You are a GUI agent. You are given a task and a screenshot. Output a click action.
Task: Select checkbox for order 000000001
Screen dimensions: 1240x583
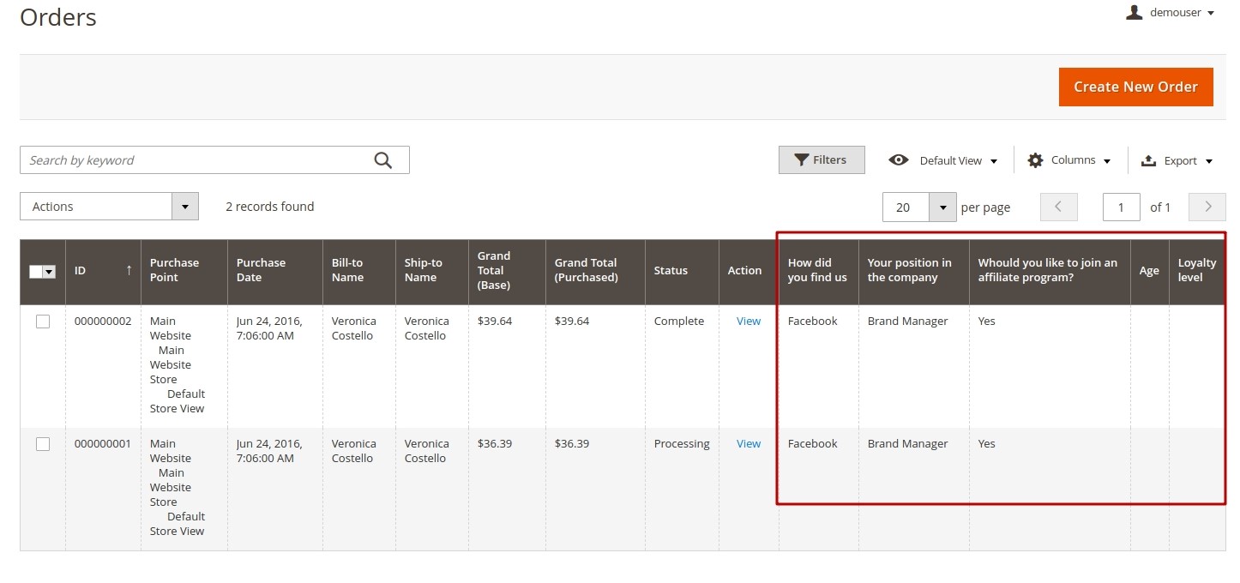(43, 444)
